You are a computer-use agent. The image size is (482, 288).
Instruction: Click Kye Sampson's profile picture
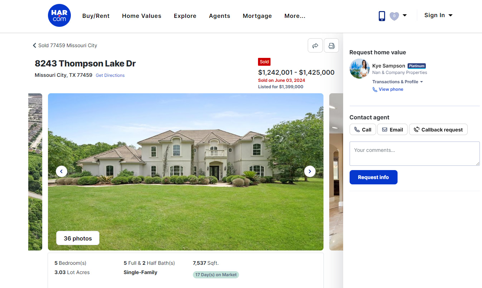(x=359, y=69)
